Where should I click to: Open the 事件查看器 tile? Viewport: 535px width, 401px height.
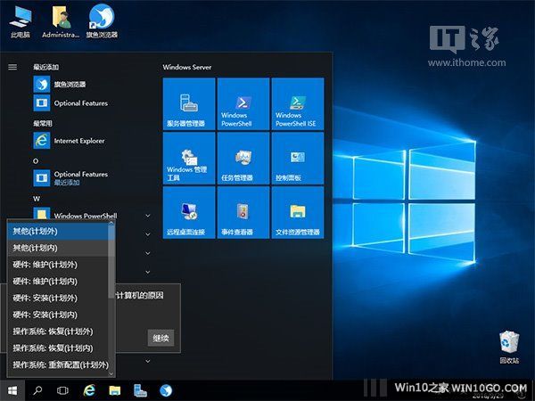(x=243, y=213)
